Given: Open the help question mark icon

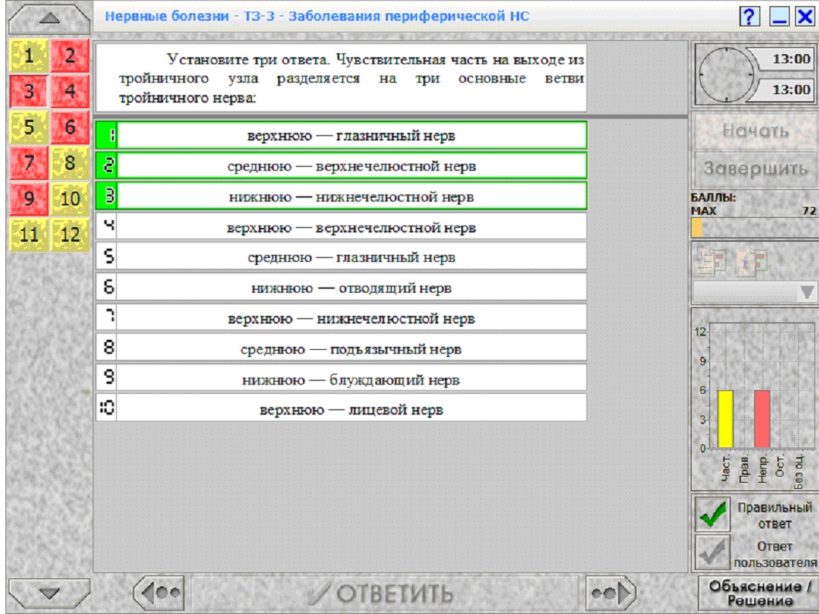Looking at the screenshot, I should coord(749,17).
